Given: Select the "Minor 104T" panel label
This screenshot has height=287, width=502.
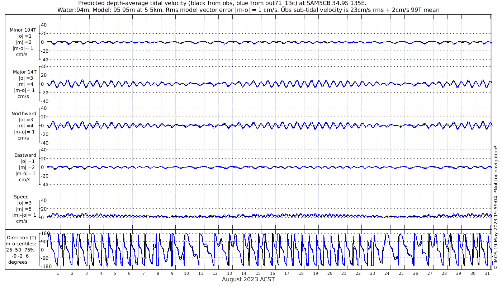Looking at the screenshot, I should [x=23, y=30].
